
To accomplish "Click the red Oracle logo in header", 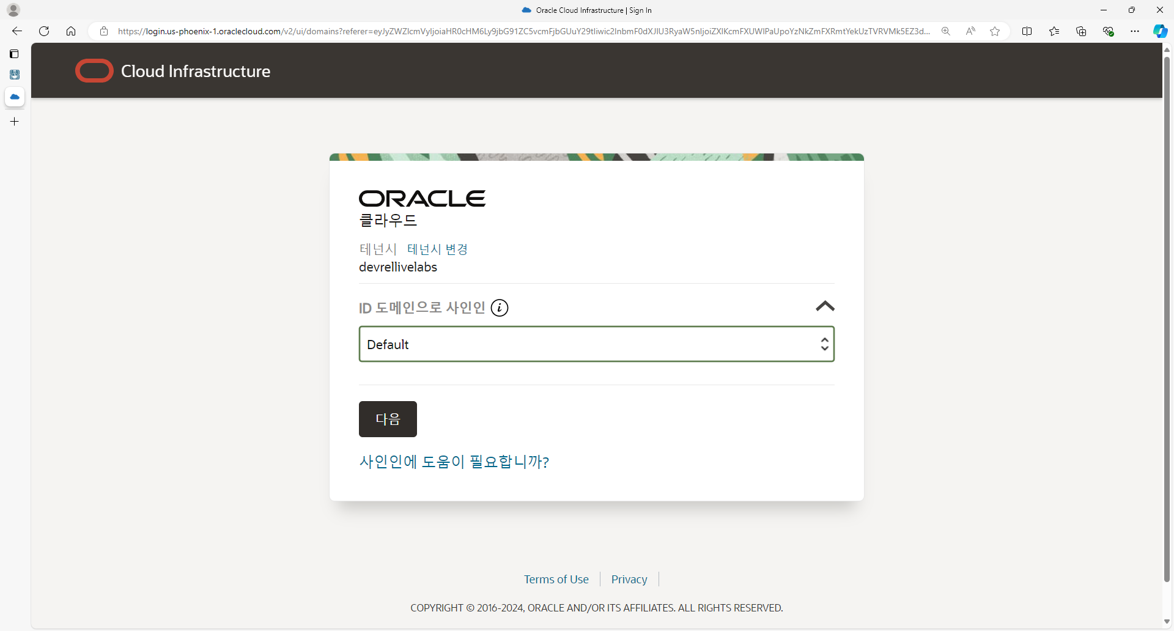I will click(94, 71).
